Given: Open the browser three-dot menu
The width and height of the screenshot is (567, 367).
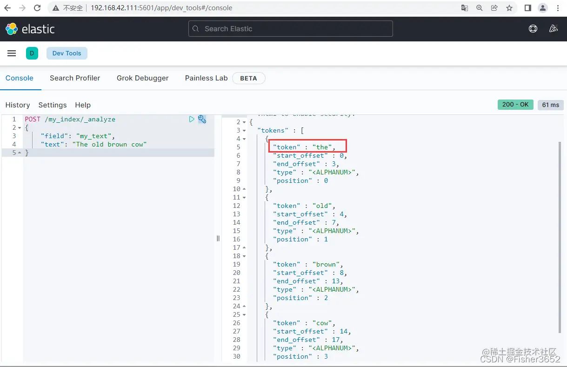Looking at the screenshot, I should pyautogui.click(x=558, y=8).
